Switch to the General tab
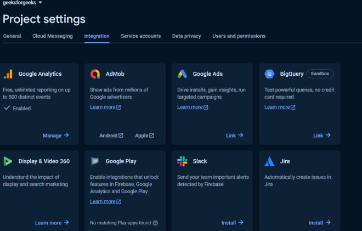362x231 pixels. (x=12, y=36)
